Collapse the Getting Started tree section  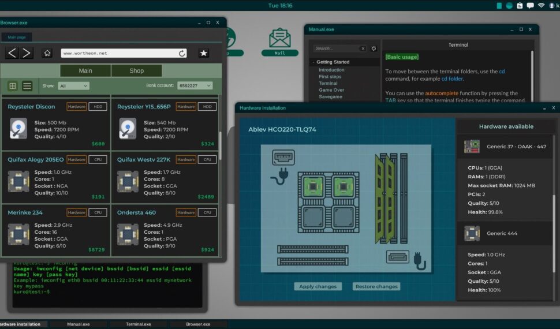[313, 62]
